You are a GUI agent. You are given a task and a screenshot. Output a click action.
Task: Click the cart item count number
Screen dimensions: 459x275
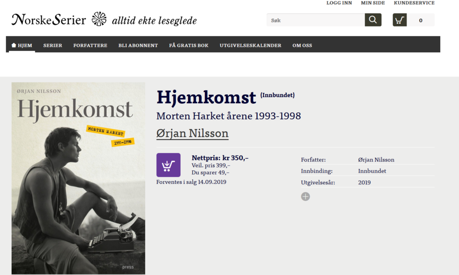tap(420, 20)
